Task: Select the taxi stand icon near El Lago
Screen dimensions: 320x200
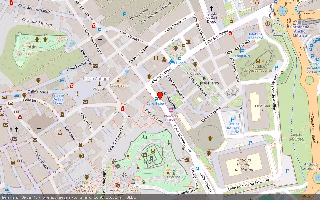Action: (171, 62)
